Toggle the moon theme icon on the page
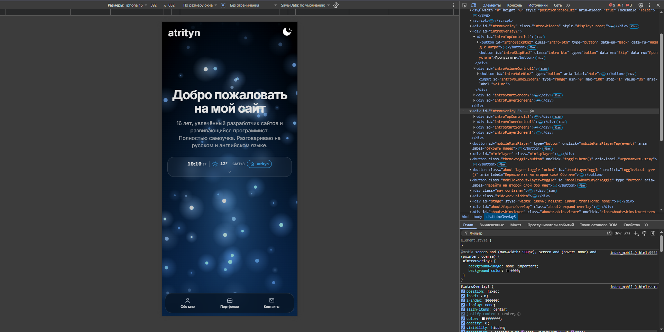 (287, 32)
